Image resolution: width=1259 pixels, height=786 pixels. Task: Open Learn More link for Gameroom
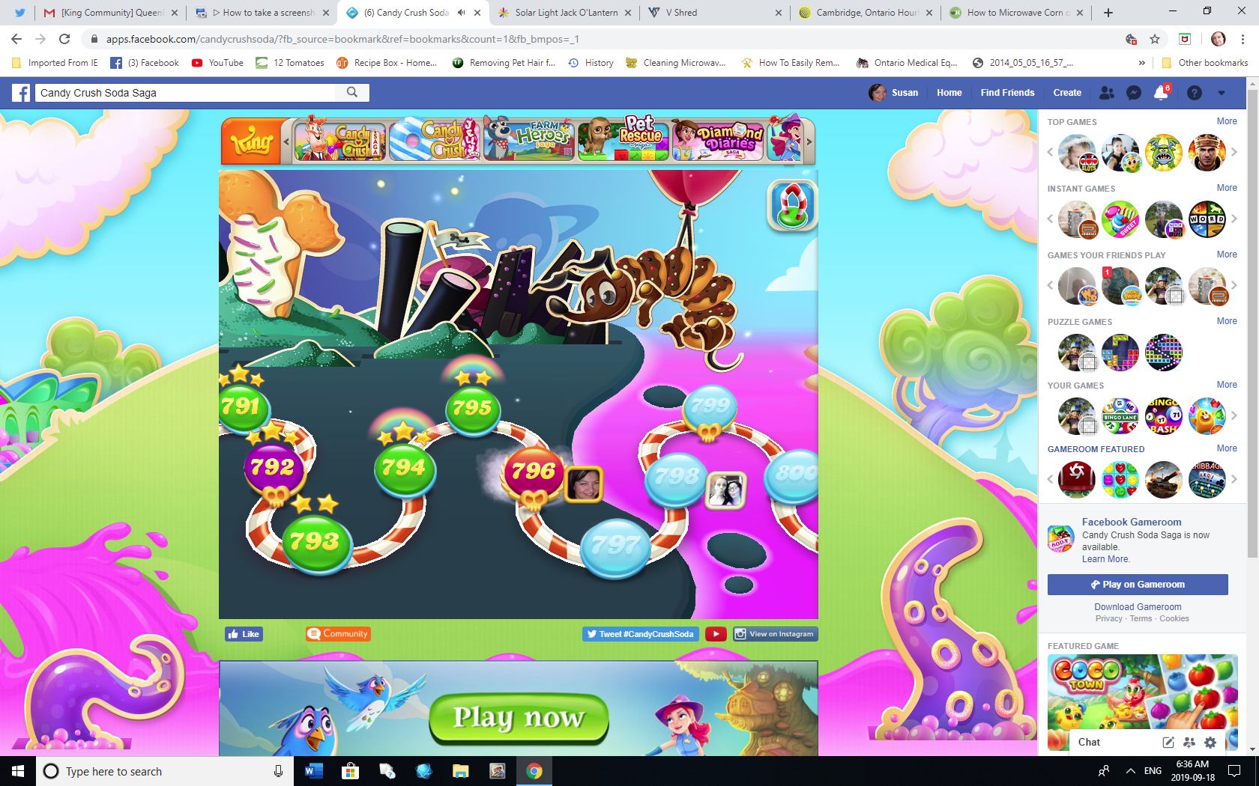(x=1105, y=559)
